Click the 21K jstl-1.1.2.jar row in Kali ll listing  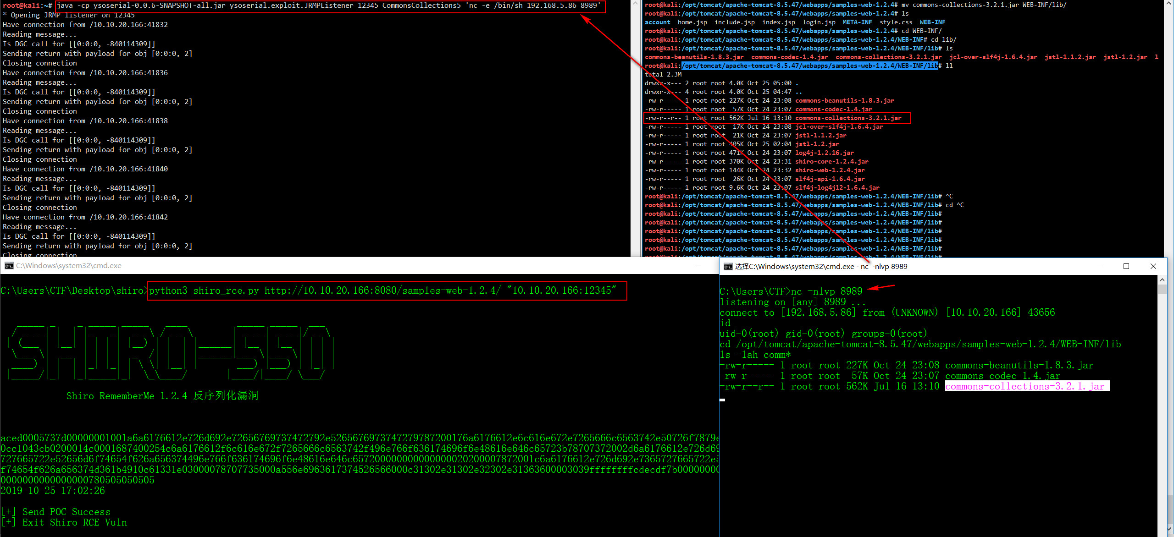coord(746,136)
